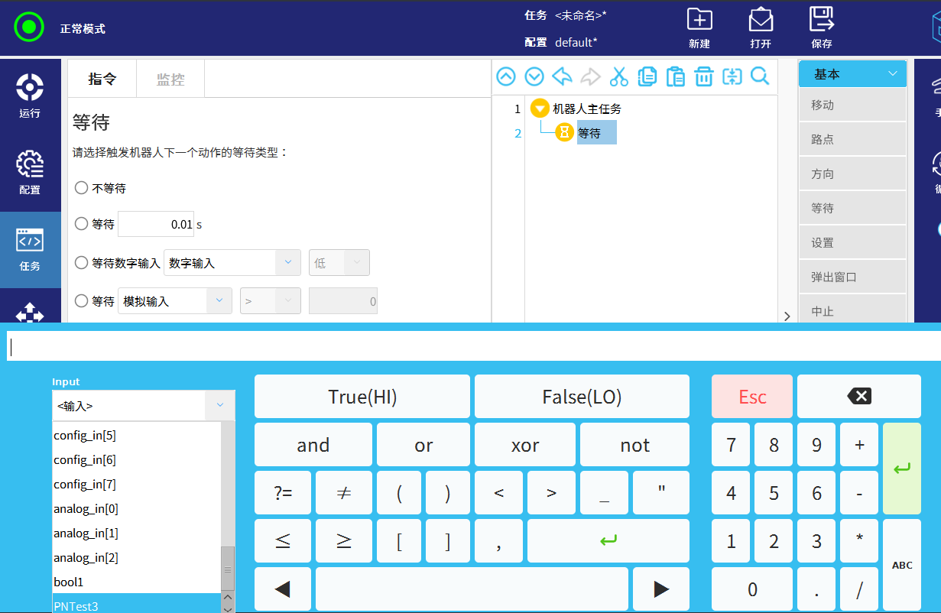Switch to the 监控 tab

170,79
